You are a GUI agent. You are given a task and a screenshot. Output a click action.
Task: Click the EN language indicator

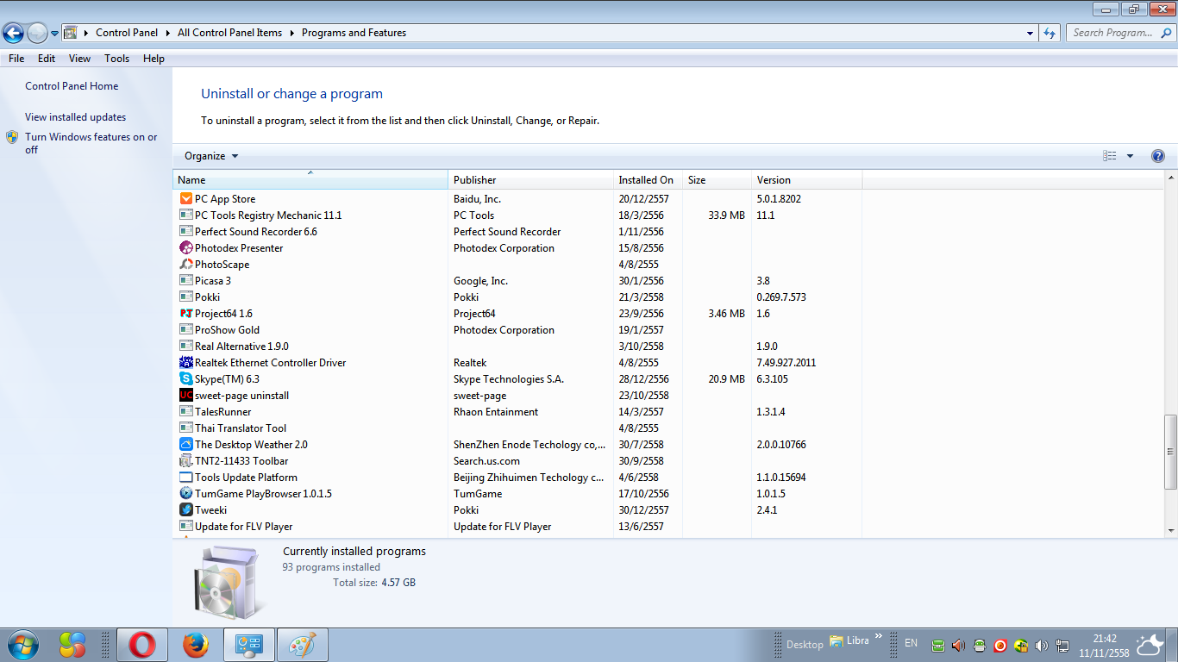(911, 643)
